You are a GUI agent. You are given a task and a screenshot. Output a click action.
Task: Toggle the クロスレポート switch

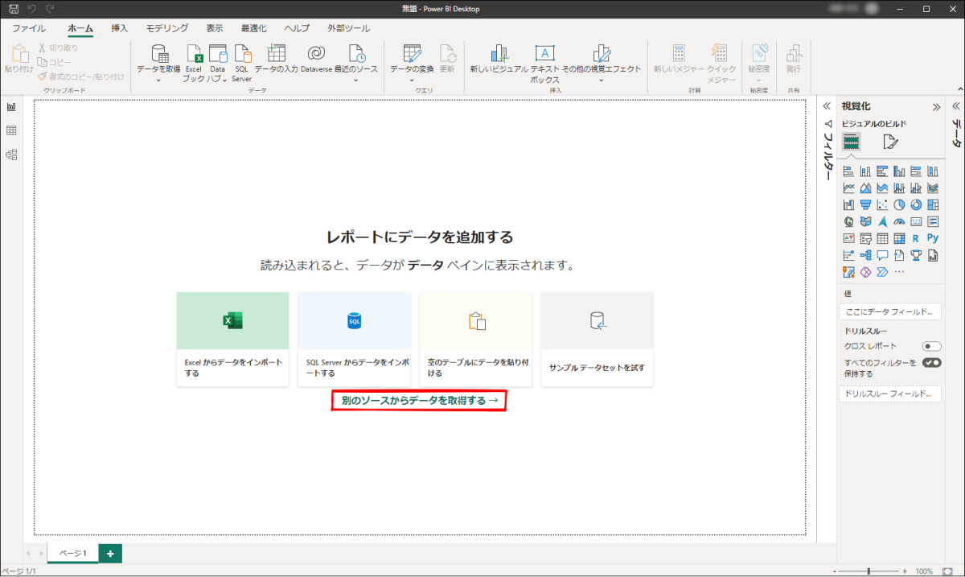click(x=932, y=346)
